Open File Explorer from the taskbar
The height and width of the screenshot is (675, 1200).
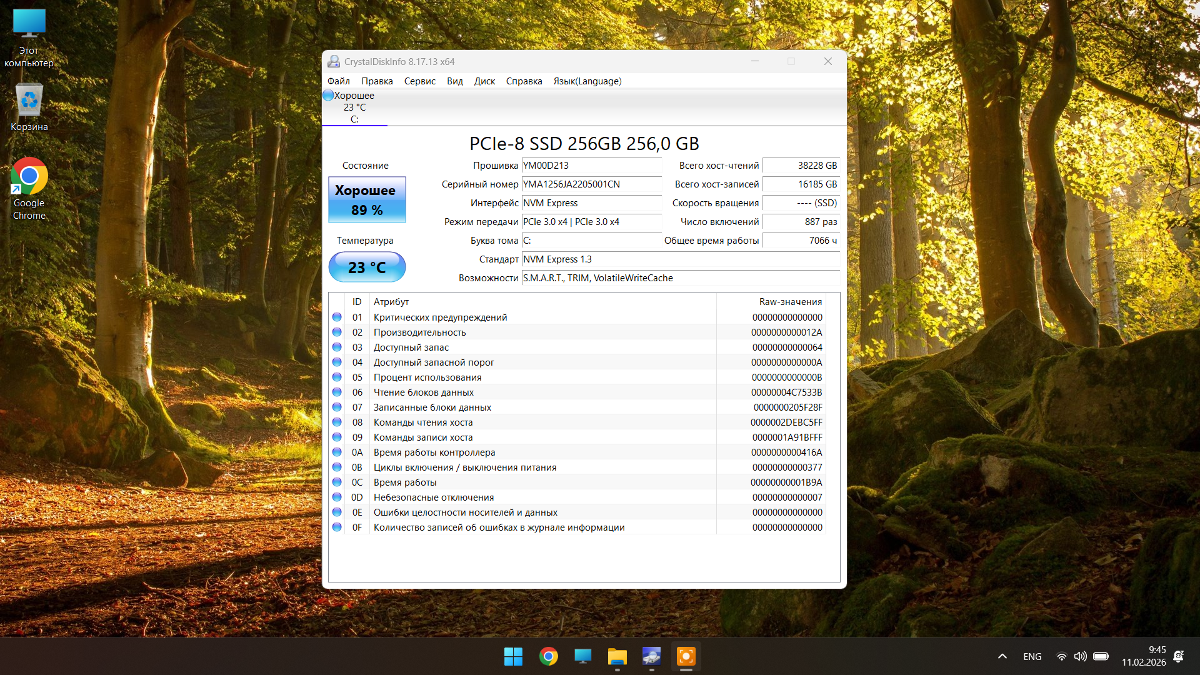(617, 656)
